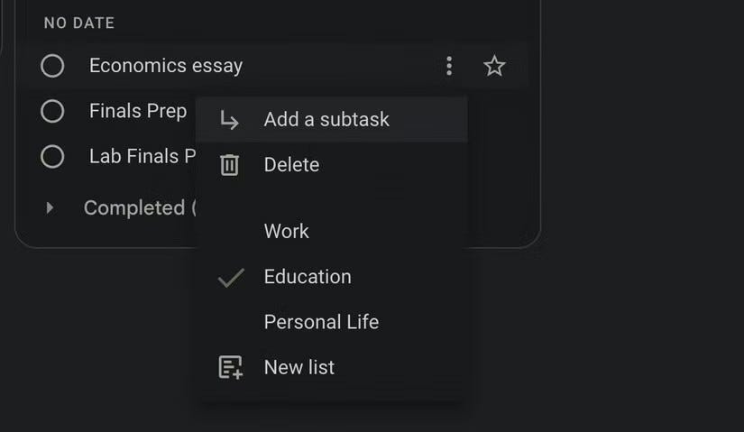Click the checkmark icon beside Education
744x432 pixels.
click(231, 277)
